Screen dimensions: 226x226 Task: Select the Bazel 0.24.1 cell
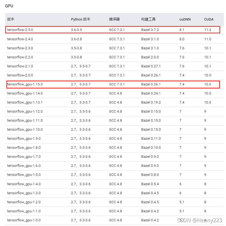pyautogui.click(x=151, y=93)
